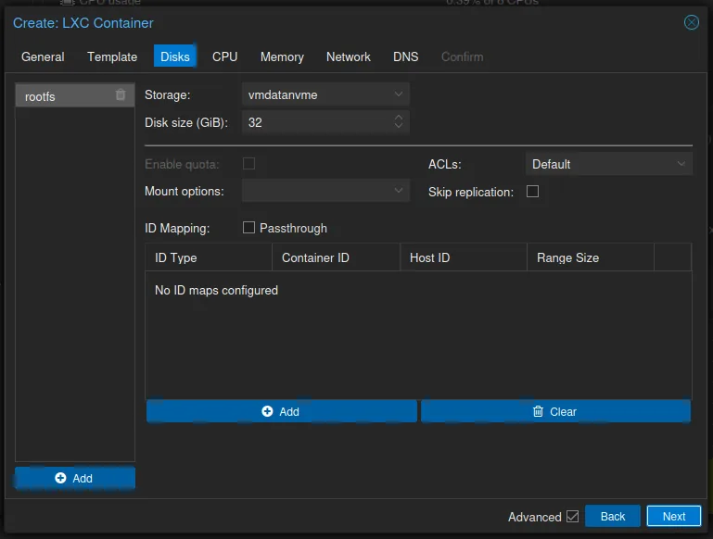Sort by ID Type column header
The width and height of the screenshot is (713, 539).
[209, 257]
